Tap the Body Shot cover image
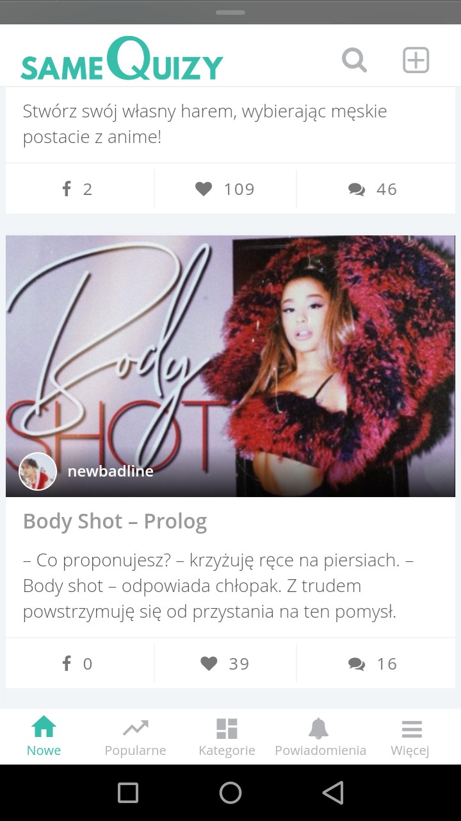Screen dimensions: 461x821 click(230, 366)
